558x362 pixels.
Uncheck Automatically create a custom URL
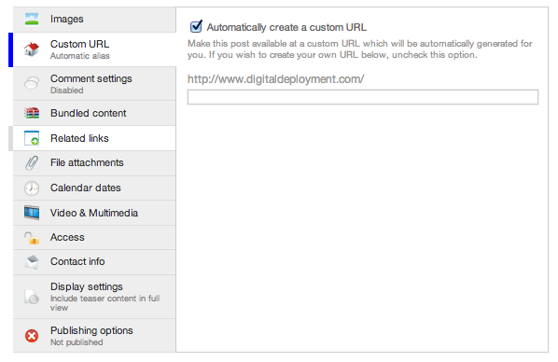[196, 27]
